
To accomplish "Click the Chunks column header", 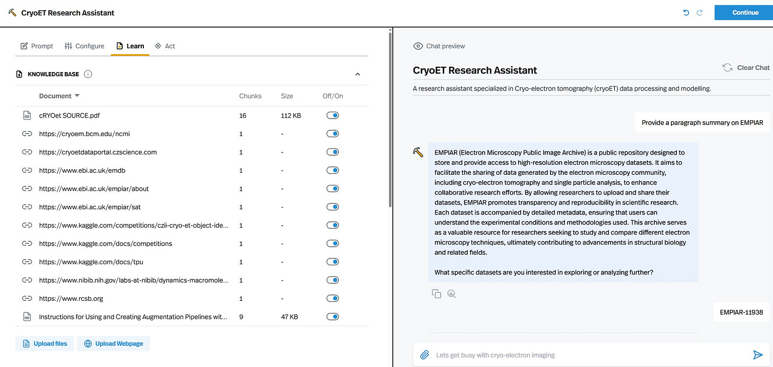I will [251, 96].
